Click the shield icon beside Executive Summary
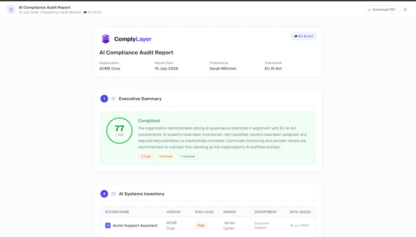This screenshot has width=416, height=237. click(x=113, y=99)
